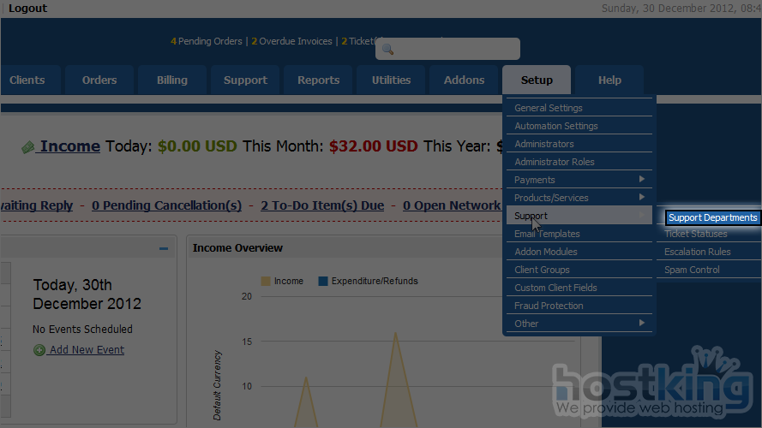Open Spam Control settings

click(692, 270)
